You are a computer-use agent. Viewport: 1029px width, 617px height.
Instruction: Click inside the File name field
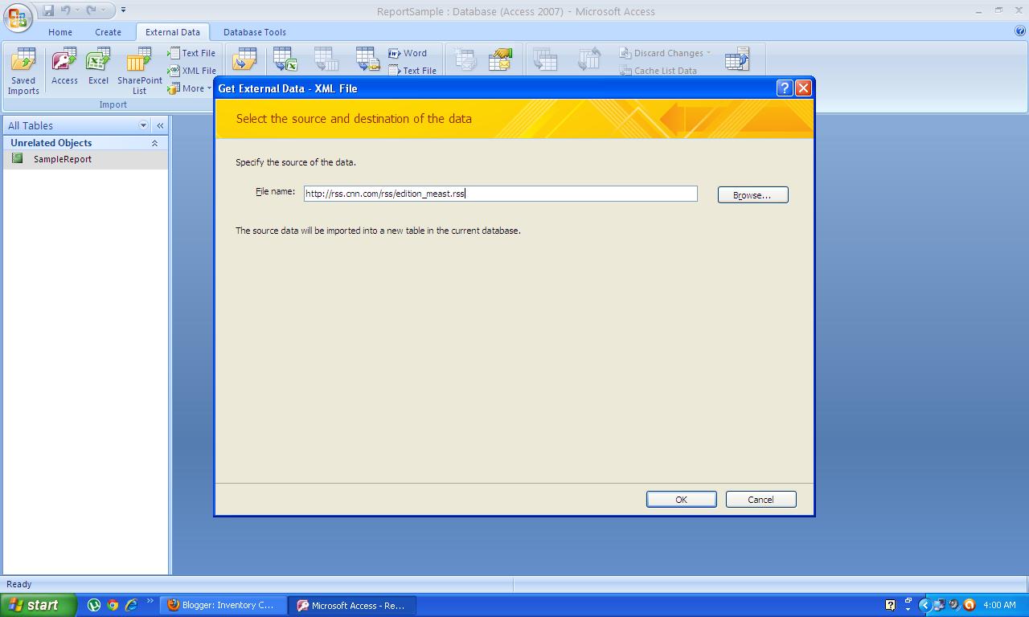[x=498, y=193]
